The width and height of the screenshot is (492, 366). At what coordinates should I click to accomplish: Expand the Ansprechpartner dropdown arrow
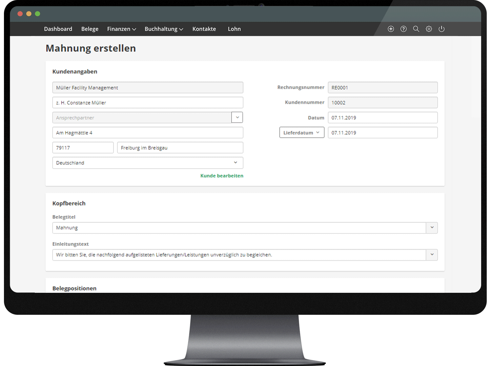(x=237, y=118)
